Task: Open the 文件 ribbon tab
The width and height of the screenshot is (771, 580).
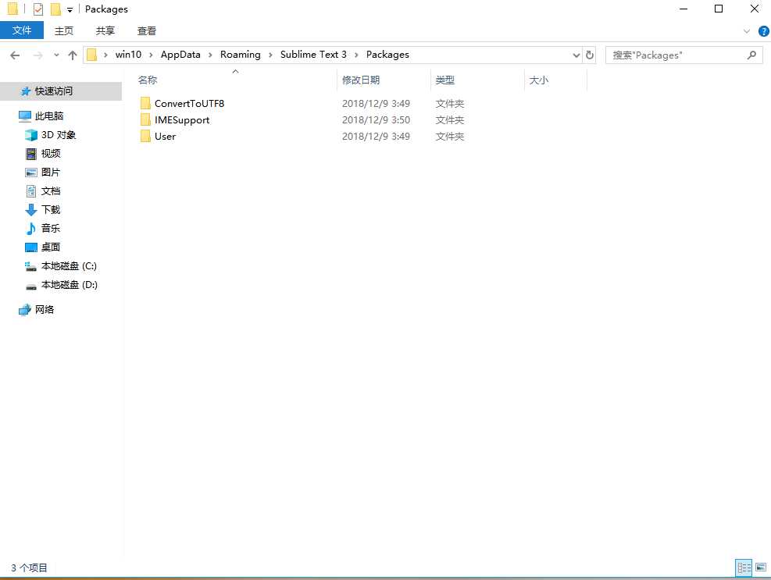Action: 22,30
